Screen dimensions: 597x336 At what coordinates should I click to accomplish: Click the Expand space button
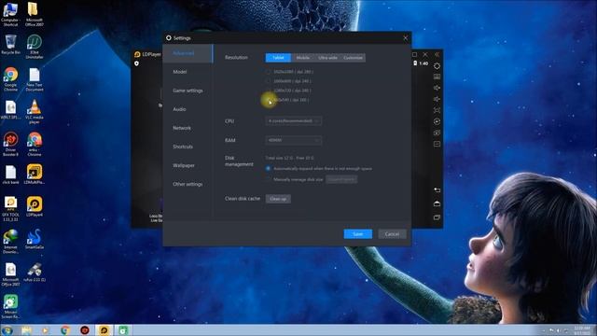pos(341,179)
